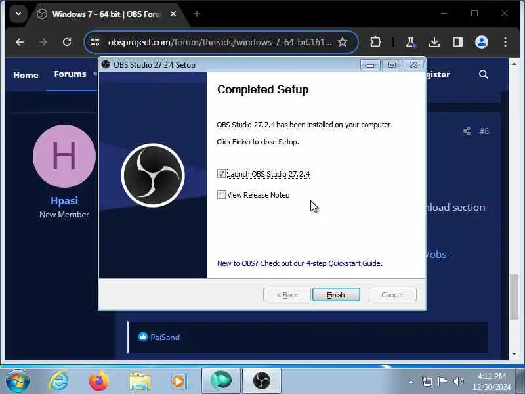Open a new browser tab

197,14
